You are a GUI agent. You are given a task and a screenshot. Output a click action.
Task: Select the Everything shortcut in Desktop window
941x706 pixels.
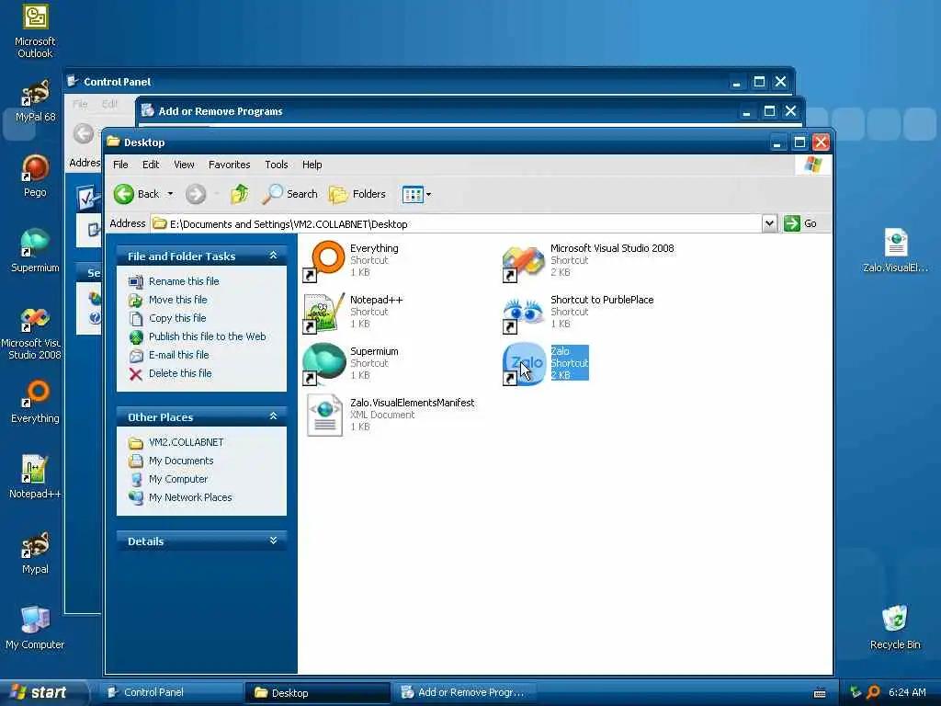(x=351, y=260)
